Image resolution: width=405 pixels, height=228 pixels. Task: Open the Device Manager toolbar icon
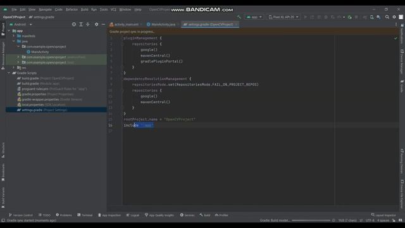click(x=371, y=17)
